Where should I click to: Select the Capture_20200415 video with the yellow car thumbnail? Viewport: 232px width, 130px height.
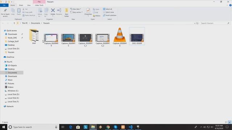tap(68, 40)
